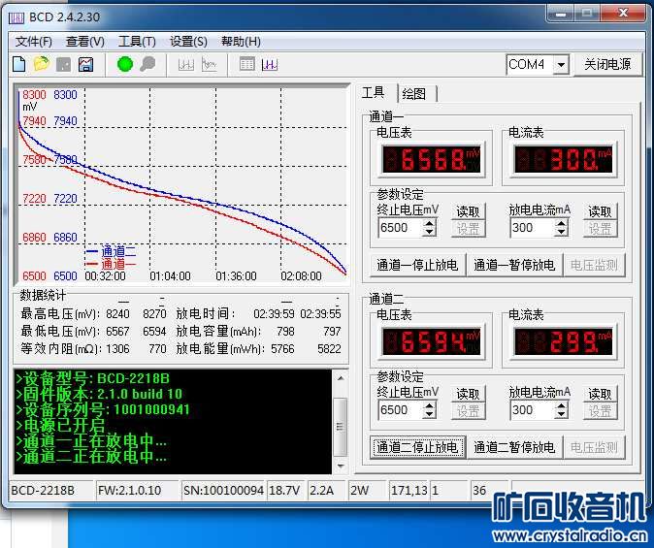Decrease Channel 1 终止电压 with the down arrow
654x548 pixels.
[x=429, y=232]
